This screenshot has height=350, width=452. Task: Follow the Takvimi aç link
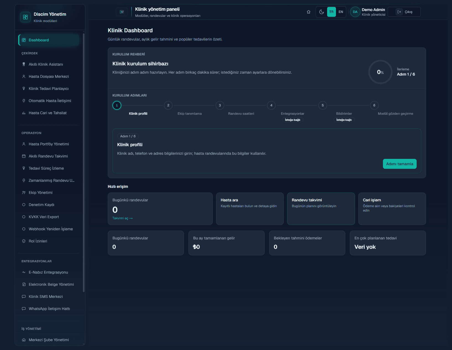[122, 218]
